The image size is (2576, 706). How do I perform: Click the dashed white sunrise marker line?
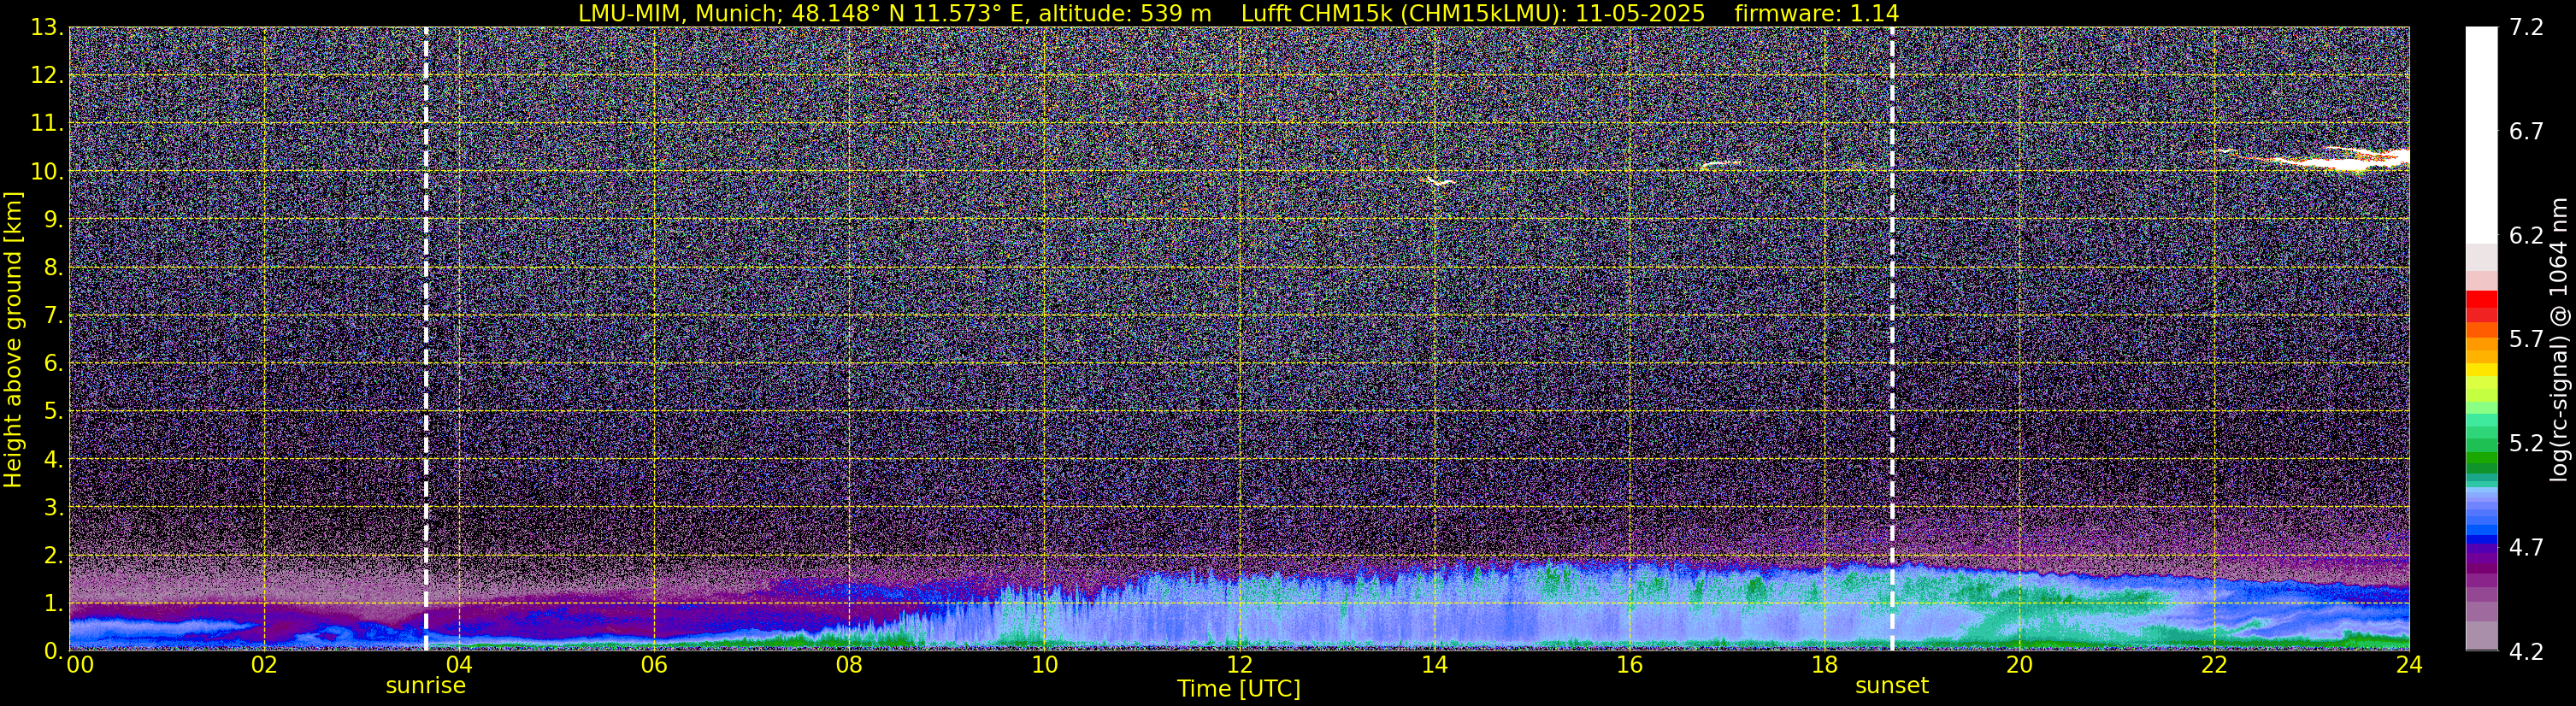click(x=426, y=339)
